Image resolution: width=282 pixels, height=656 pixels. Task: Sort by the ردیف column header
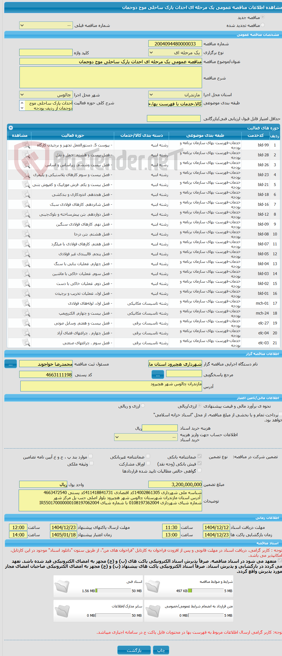point(275,135)
